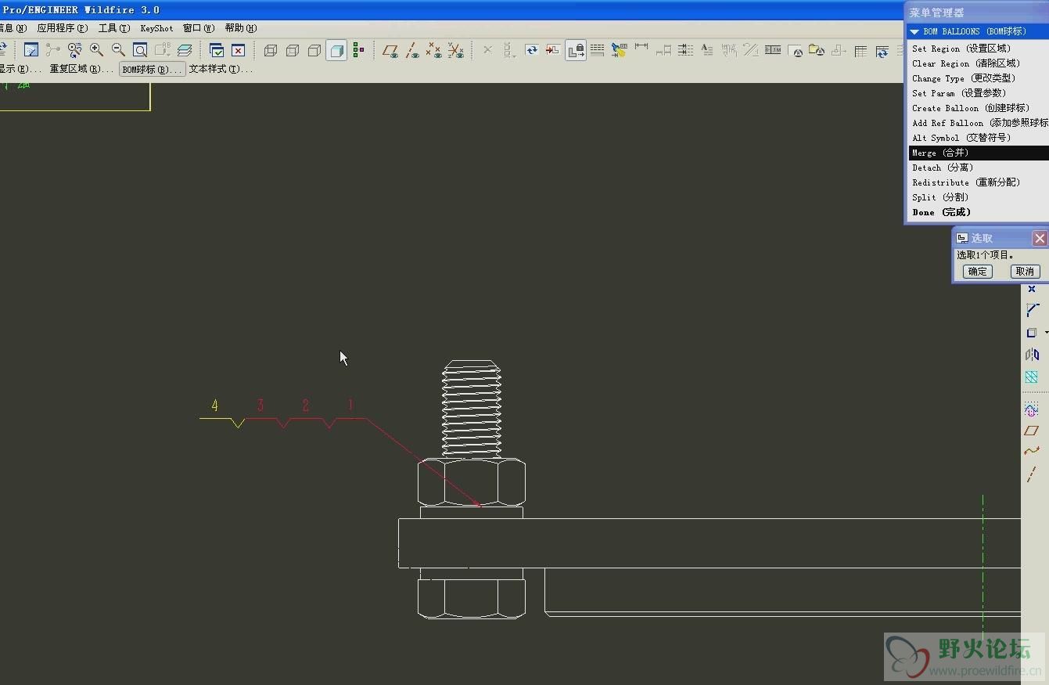Toggle coordinate systems visibility
Screen dimensions: 1049x685
click(456, 50)
